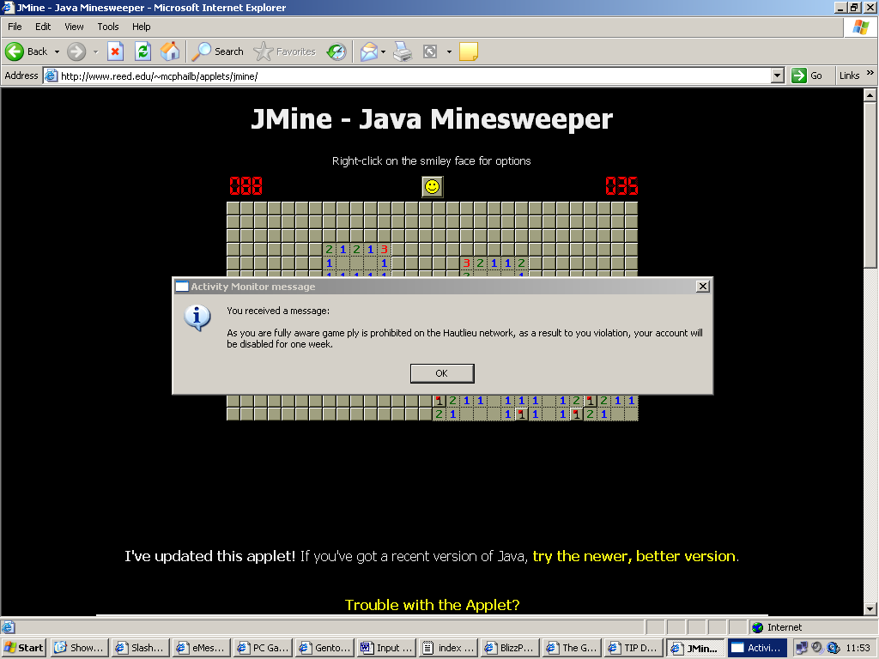Open the address bar dropdown list

pyautogui.click(x=777, y=76)
